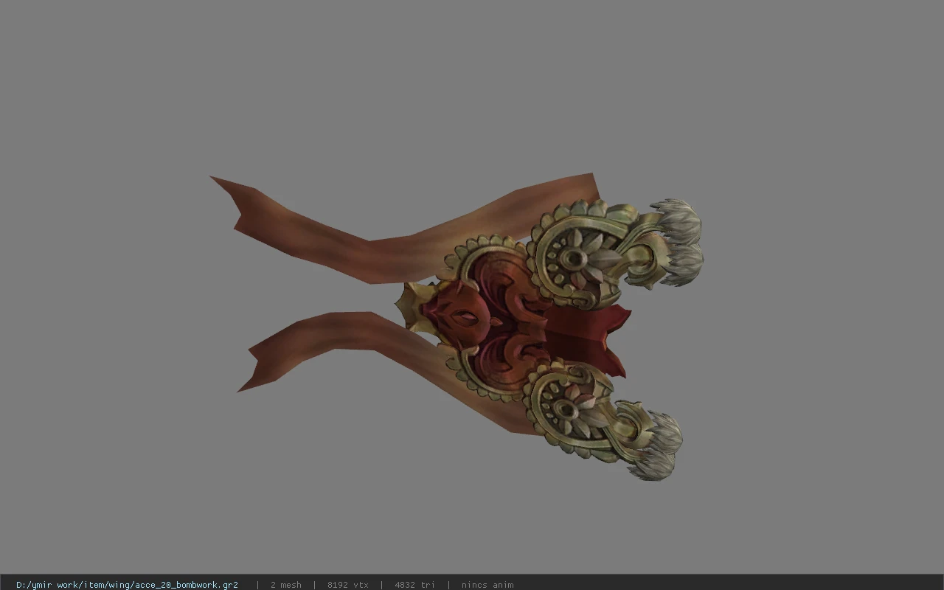Click the 'nincs anim' status entry
The image size is (944, 590).
point(487,585)
